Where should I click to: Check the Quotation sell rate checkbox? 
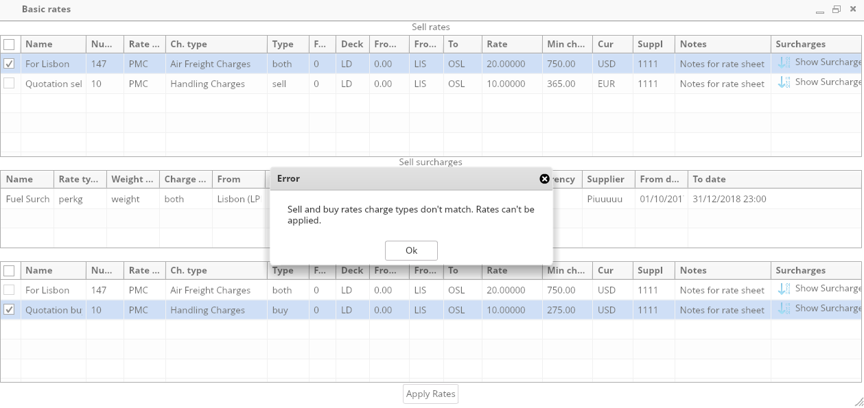click(9, 84)
